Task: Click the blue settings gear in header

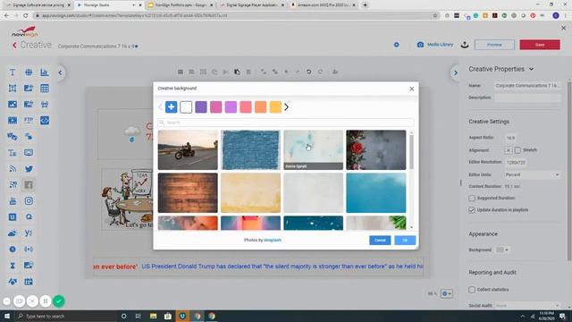Action: point(397,45)
